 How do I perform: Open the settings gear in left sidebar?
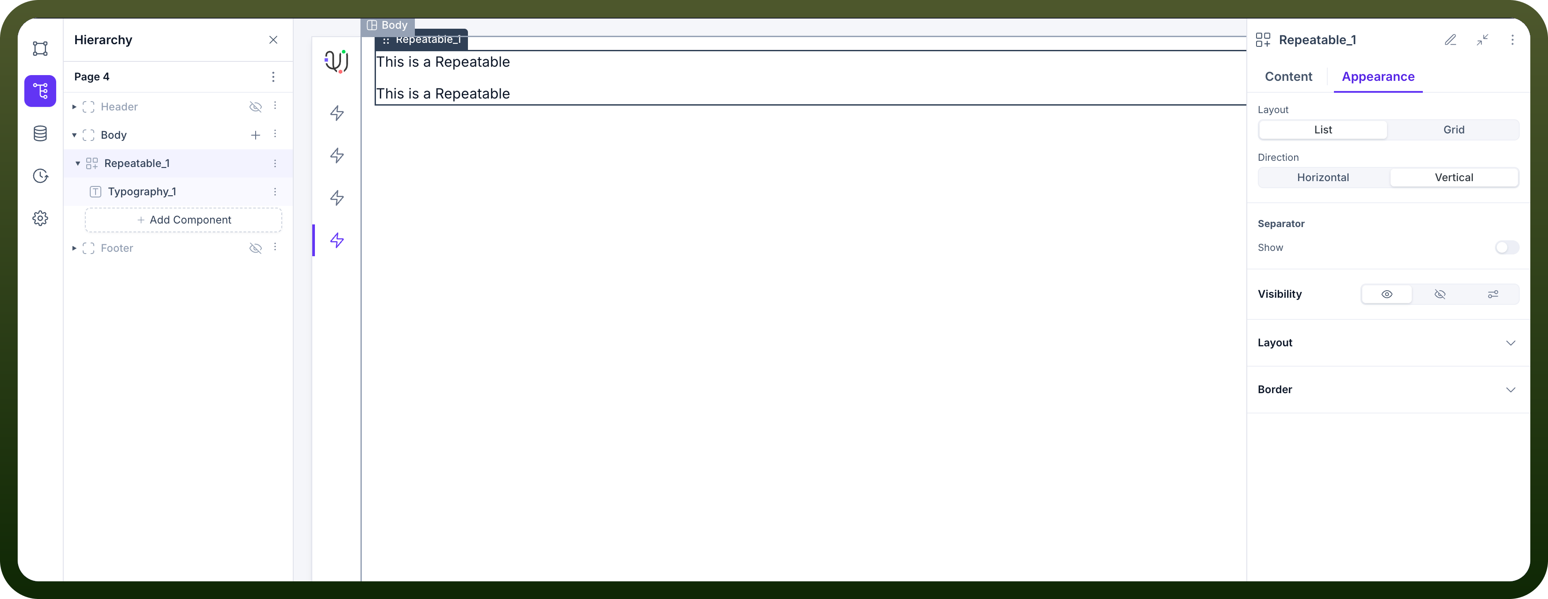point(40,218)
